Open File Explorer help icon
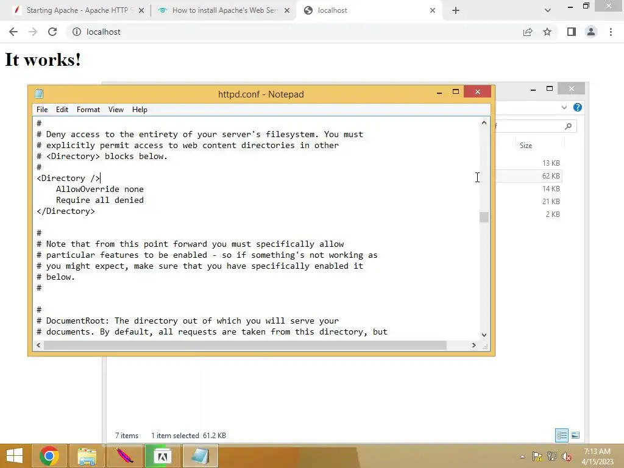The image size is (624, 468). (578, 107)
